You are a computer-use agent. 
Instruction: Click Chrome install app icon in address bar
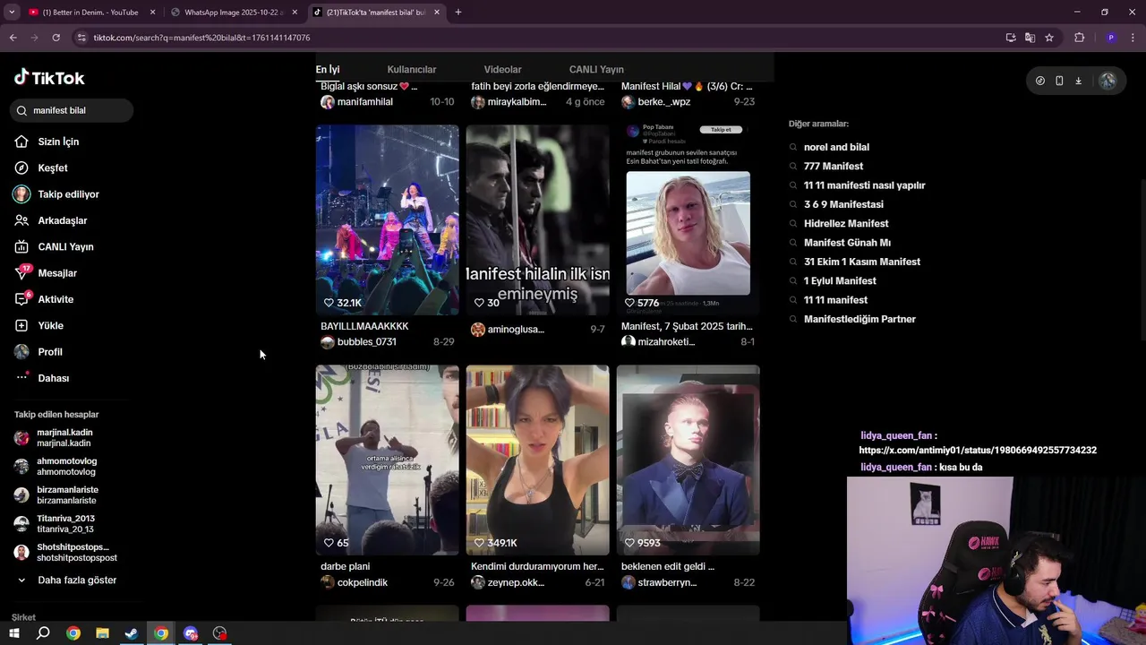coord(1011,38)
